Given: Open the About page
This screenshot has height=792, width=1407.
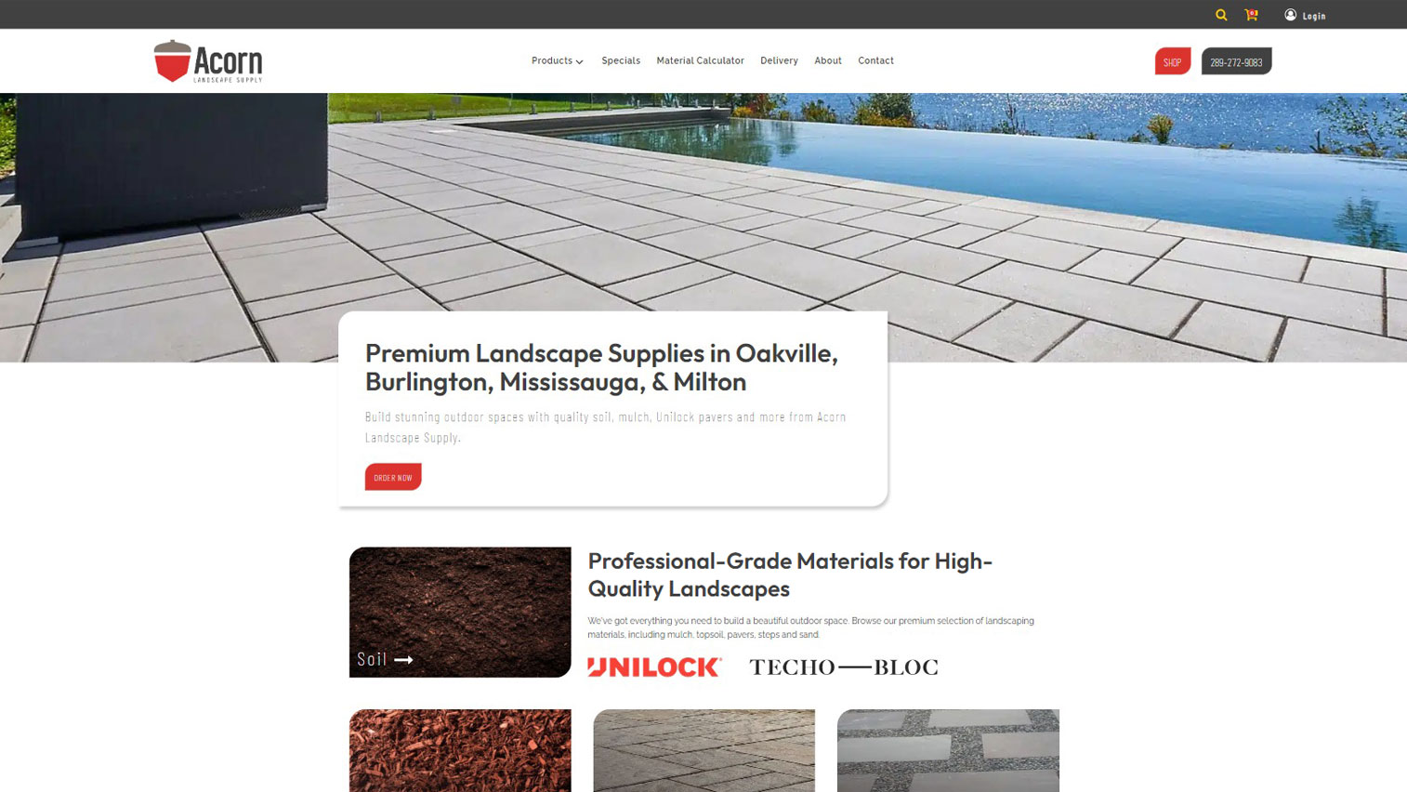Looking at the screenshot, I should (x=827, y=60).
